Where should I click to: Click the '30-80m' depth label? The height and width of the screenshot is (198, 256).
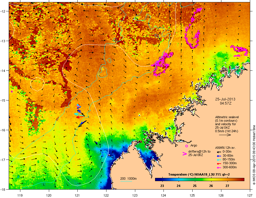[x=228, y=155]
